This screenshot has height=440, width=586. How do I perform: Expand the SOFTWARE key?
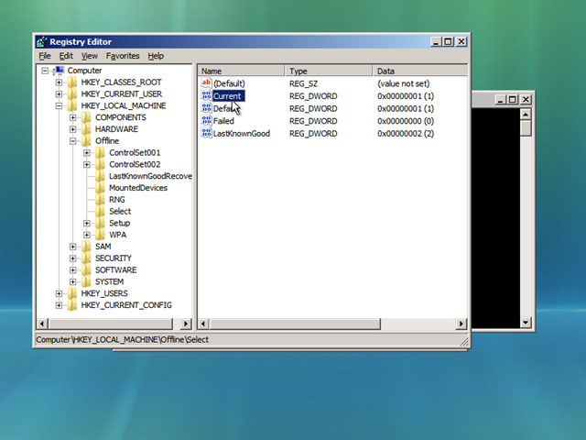73,270
